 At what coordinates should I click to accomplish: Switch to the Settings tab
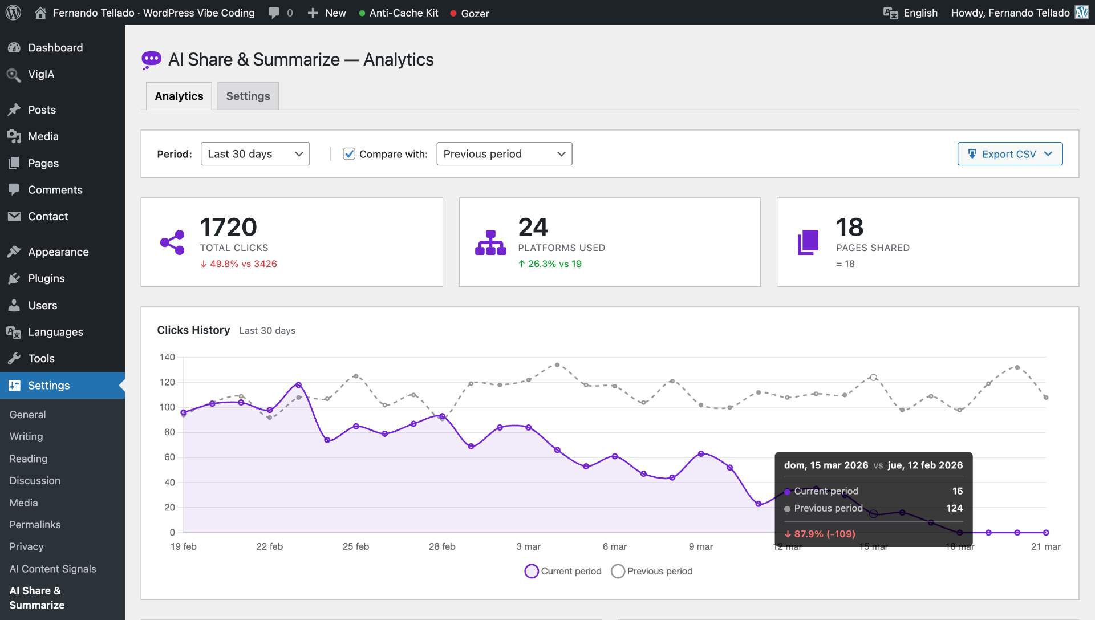[x=248, y=96]
